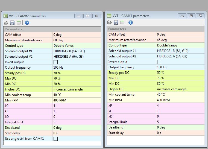The height and width of the screenshot is (149, 208).
Task: Click the open file icon in CAM#2 window
Action: click(x=6, y=23)
